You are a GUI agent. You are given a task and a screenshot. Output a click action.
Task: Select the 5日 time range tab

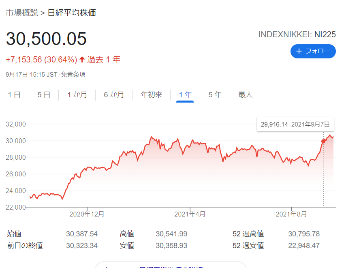tap(44, 95)
